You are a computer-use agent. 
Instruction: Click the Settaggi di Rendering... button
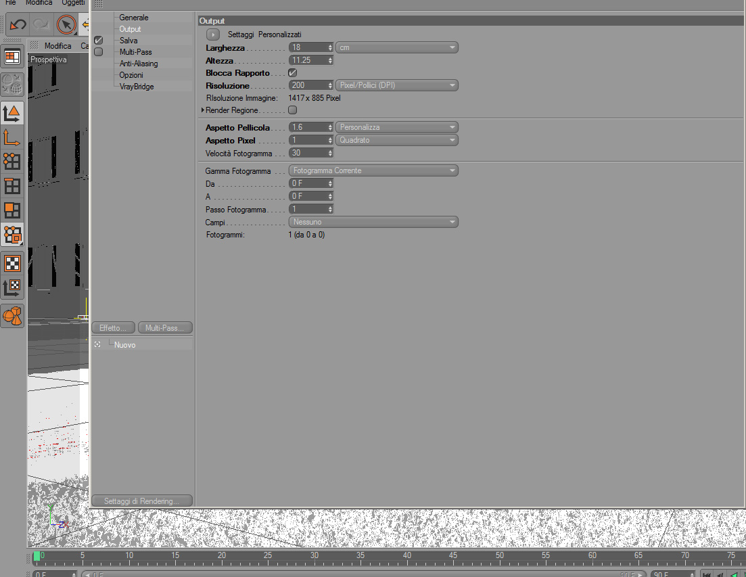click(142, 501)
